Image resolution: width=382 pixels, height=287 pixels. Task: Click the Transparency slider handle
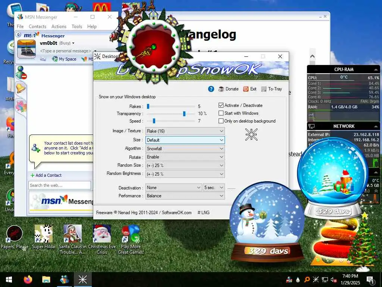(184, 114)
